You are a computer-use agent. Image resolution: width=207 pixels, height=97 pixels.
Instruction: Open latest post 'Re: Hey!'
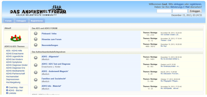[x=164, y=46]
